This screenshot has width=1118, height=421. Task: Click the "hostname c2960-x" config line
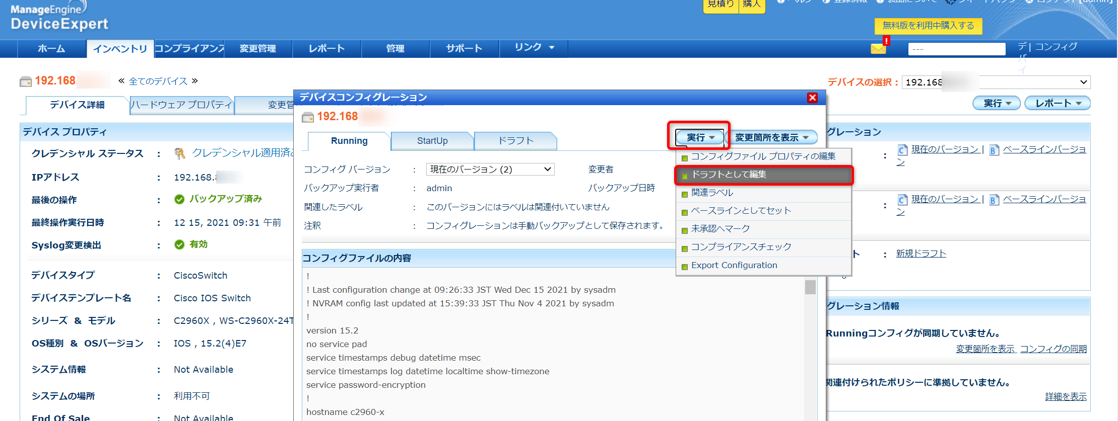(x=345, y=412)
